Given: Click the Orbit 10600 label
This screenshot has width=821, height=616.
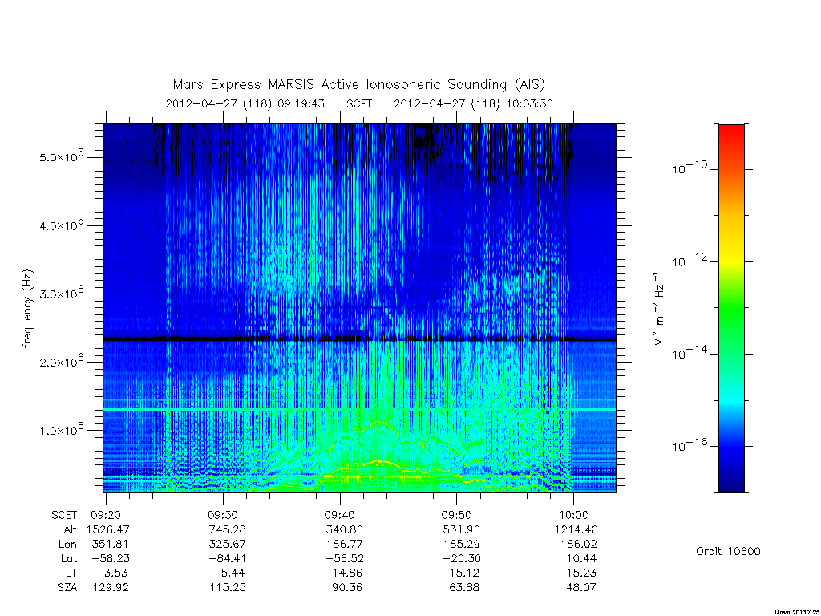Looking at the screenshot, I should [728, 551].
